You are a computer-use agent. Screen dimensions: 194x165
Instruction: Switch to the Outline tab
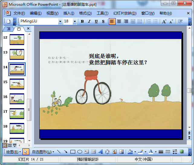pyautogui.click(x=8, y=29)
